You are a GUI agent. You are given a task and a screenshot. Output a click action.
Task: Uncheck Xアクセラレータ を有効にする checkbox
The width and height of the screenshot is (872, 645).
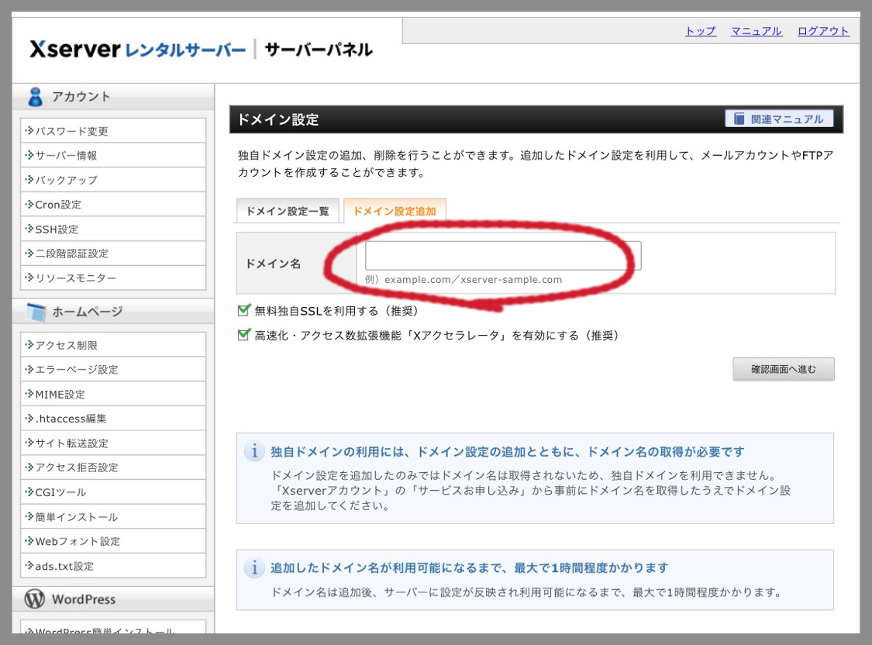click(x=243, y=335)
